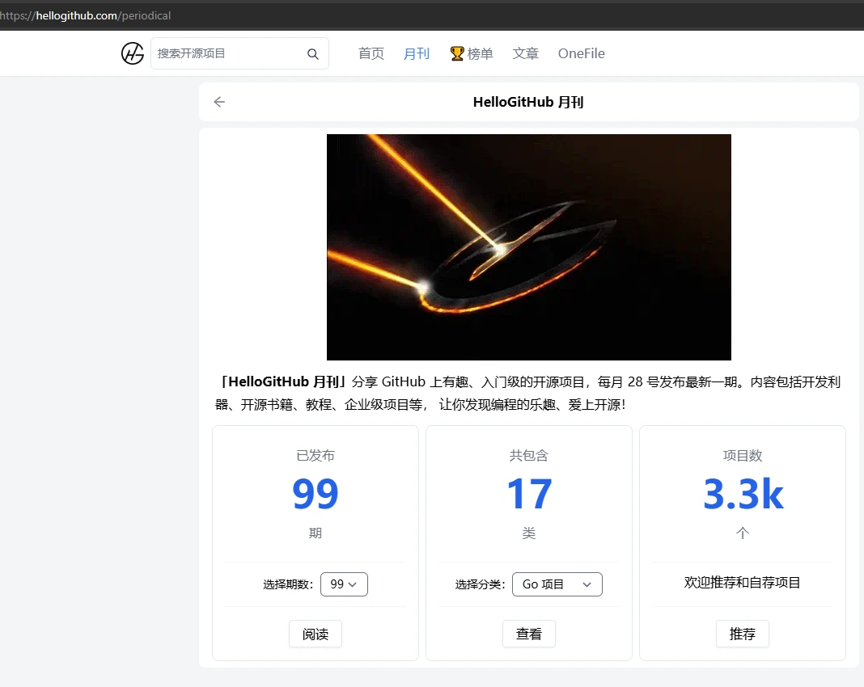Click the 查看 button
864x687 pixels.
pos(528,634)
